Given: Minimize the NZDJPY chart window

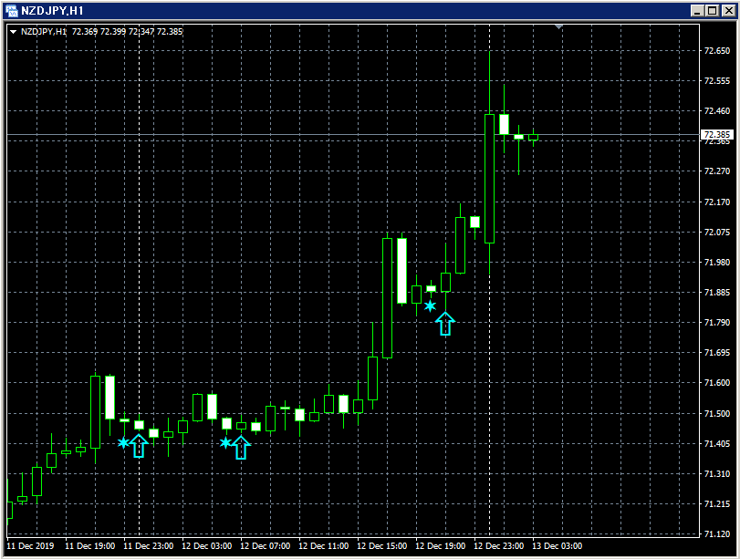Looking at the screenshot, I should click(x=697, y=11).
